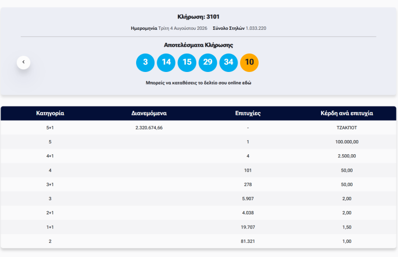Click the Ημερομηνία label

pyautogui.click(x=144, y=28)
